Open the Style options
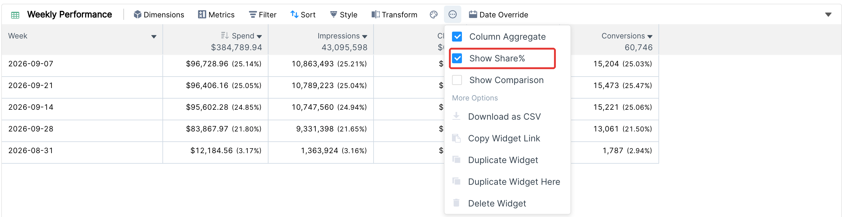The width and height of the screenshot is (842, 217). click(343, 15)
